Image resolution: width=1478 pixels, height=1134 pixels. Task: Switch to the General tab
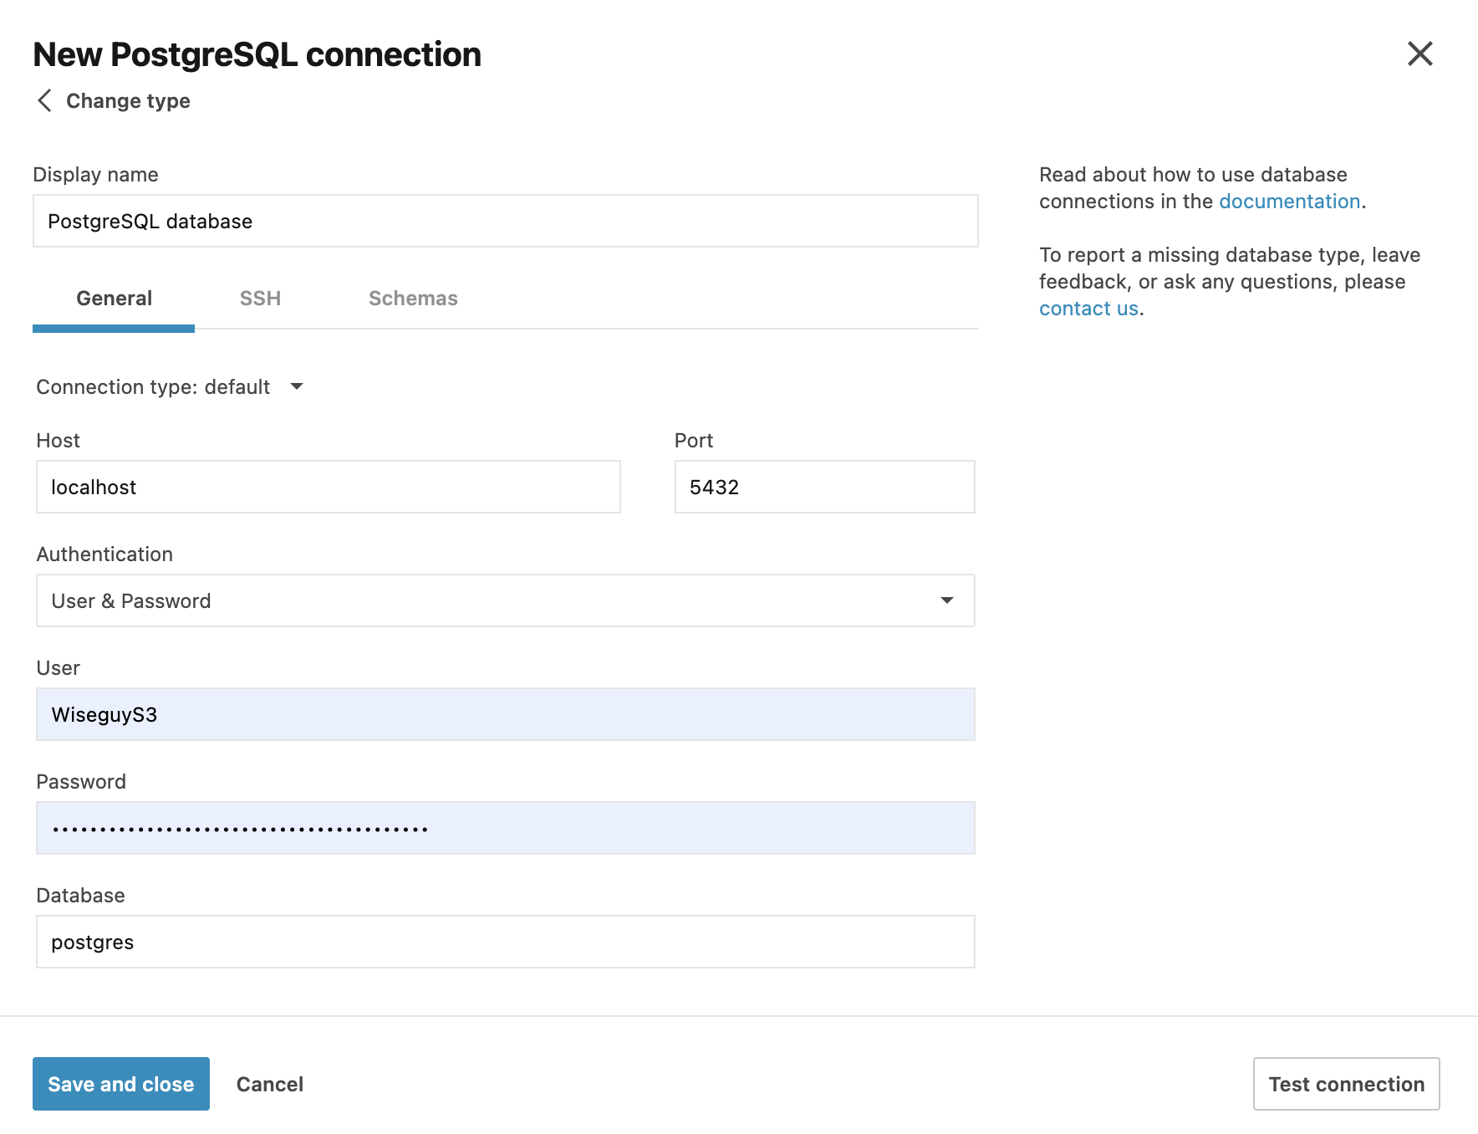coord(114,299)
